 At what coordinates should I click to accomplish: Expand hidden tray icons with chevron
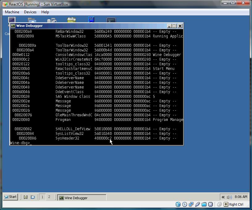point(223,197)
